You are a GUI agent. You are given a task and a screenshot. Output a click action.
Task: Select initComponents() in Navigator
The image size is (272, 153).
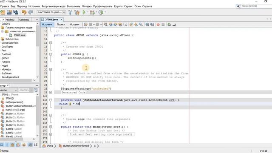point(14,102)
